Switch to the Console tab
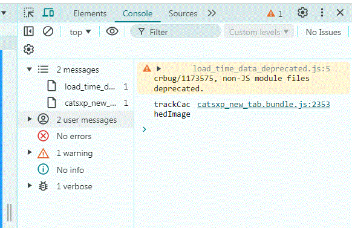Screen dimensions: 352x228 pos(137,13)
